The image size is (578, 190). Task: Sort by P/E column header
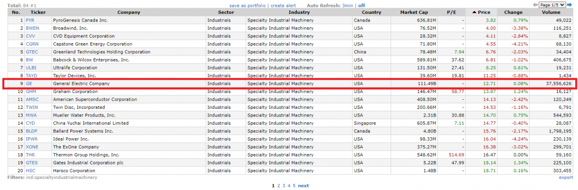[451, 12]
